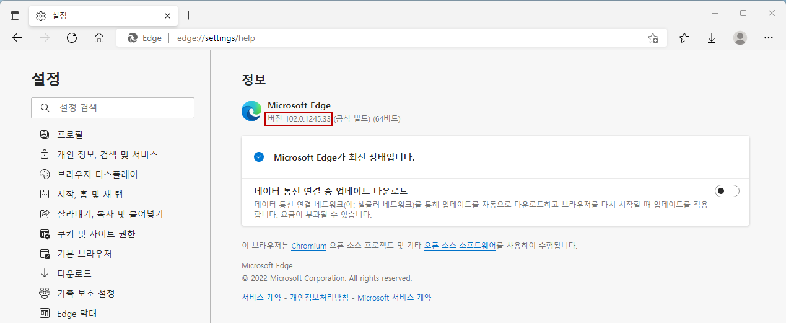The image size is (786, 323).
Task: Click the cookie permissions icon beside 쿠키 및 사이트 권한
Action: pyautogui.click(x=45, y=234)
